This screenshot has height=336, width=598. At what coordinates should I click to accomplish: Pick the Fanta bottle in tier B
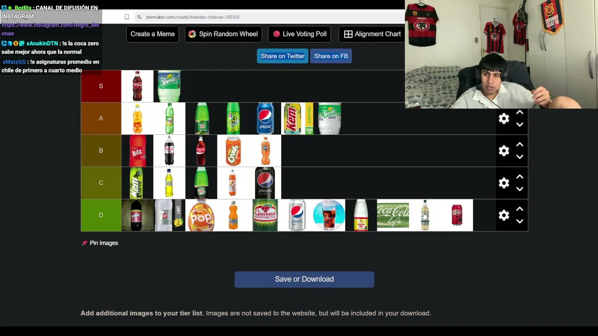[265, 151]
